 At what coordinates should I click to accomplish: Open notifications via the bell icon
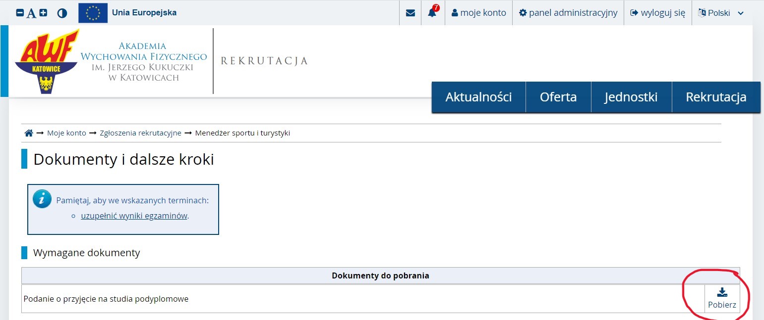coord(431,14)
